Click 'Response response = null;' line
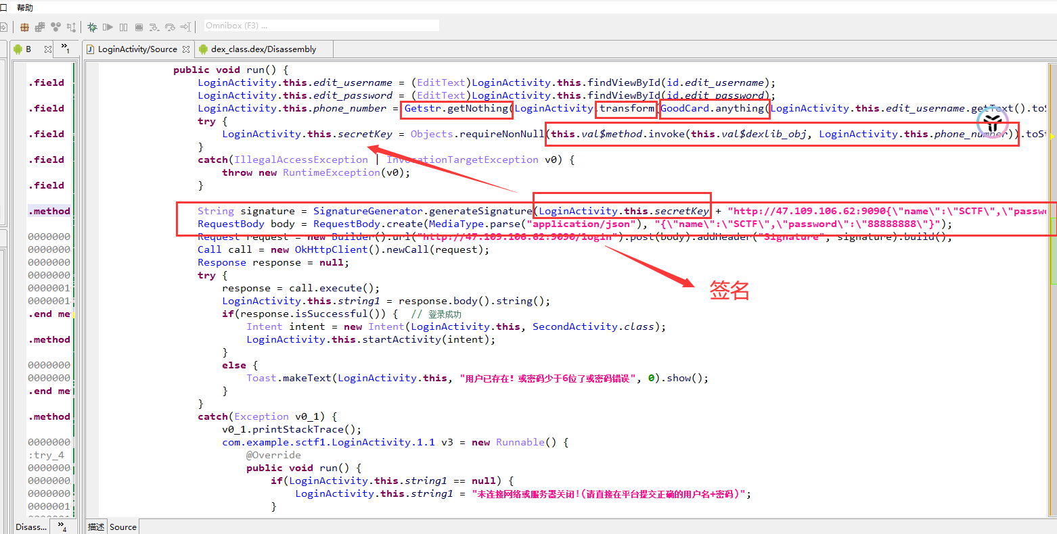The image size is (1057, 534). (273, 262)
